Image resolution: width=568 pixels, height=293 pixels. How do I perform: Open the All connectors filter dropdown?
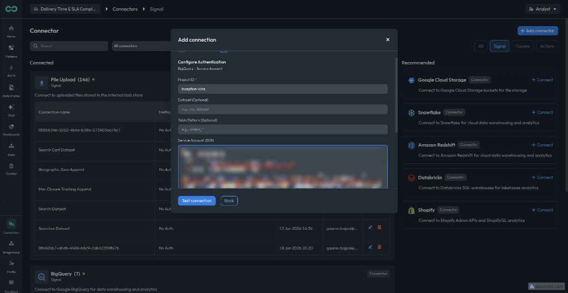pos(141,46)
